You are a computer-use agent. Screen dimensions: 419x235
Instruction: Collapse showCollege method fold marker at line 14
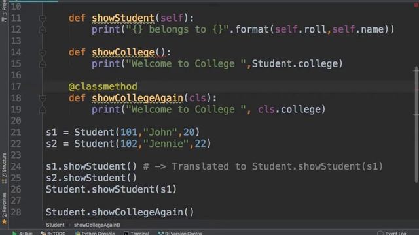click(42, 52)
